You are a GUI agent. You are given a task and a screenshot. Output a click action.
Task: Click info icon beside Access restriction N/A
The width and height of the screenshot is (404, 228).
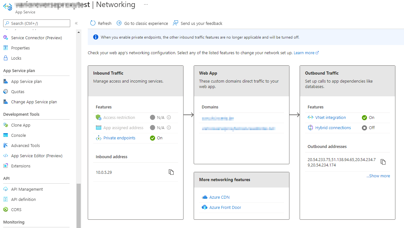(x=169, y=117)
